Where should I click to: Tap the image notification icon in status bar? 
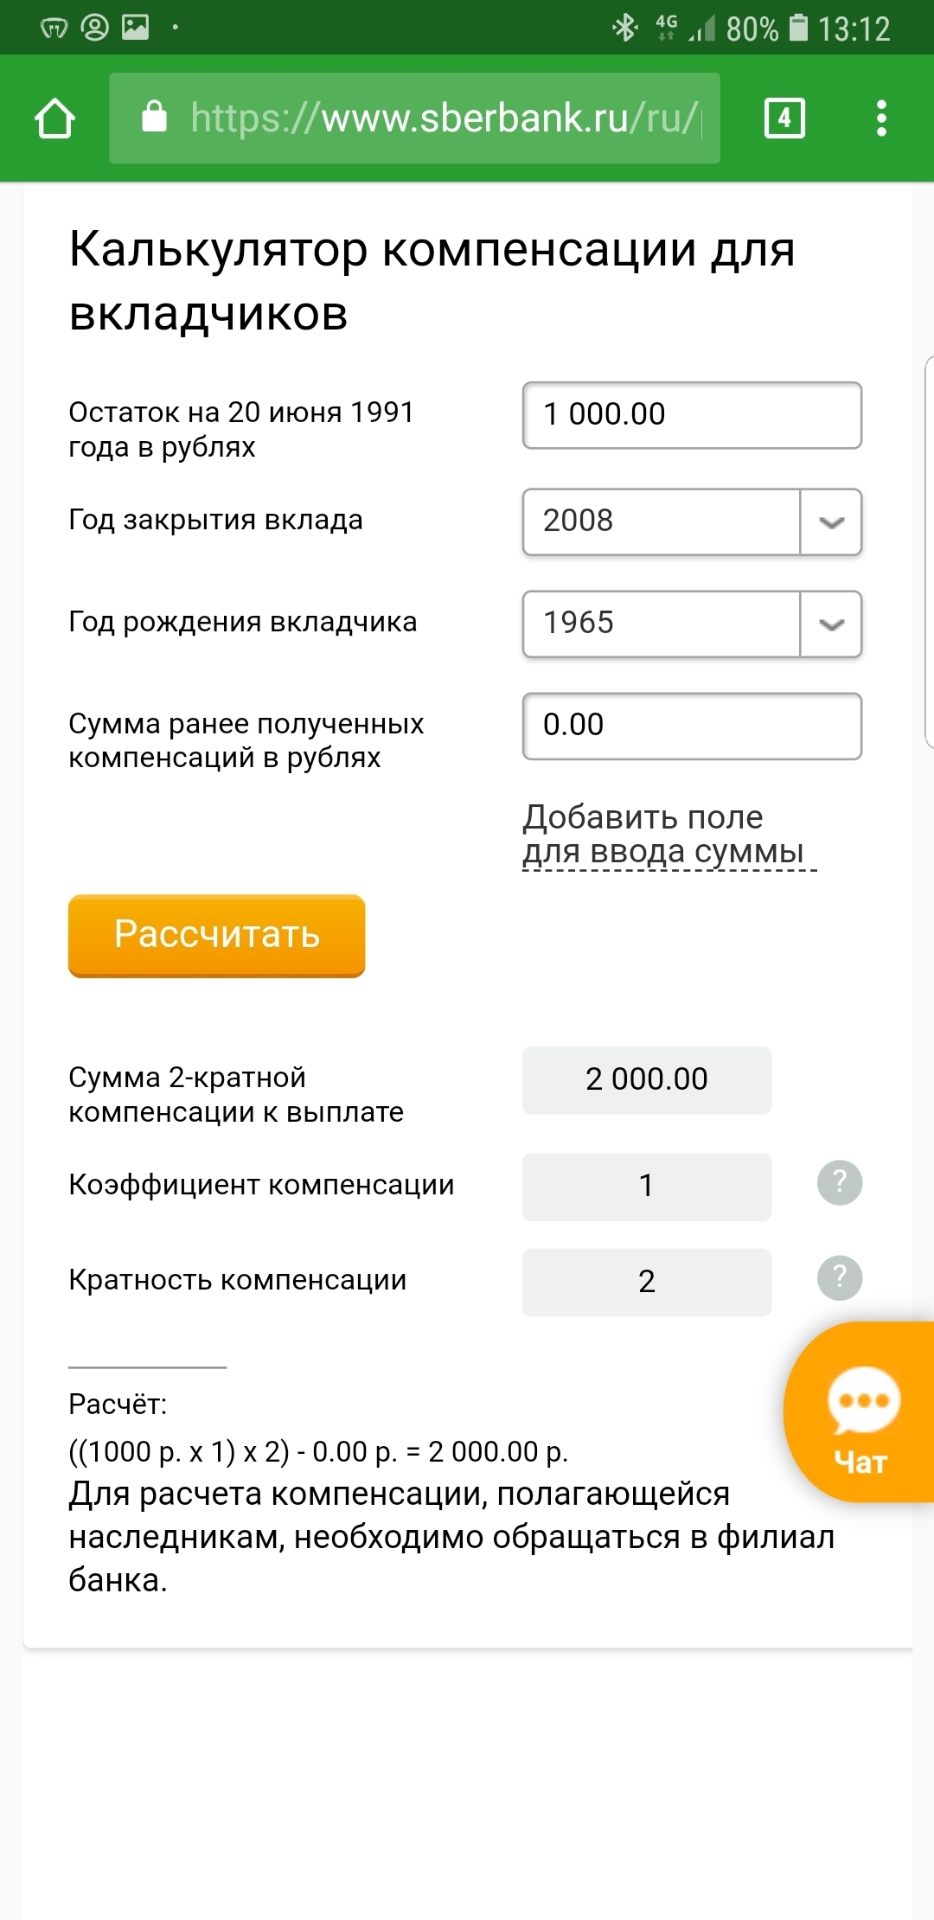click(x=135, y=28)
